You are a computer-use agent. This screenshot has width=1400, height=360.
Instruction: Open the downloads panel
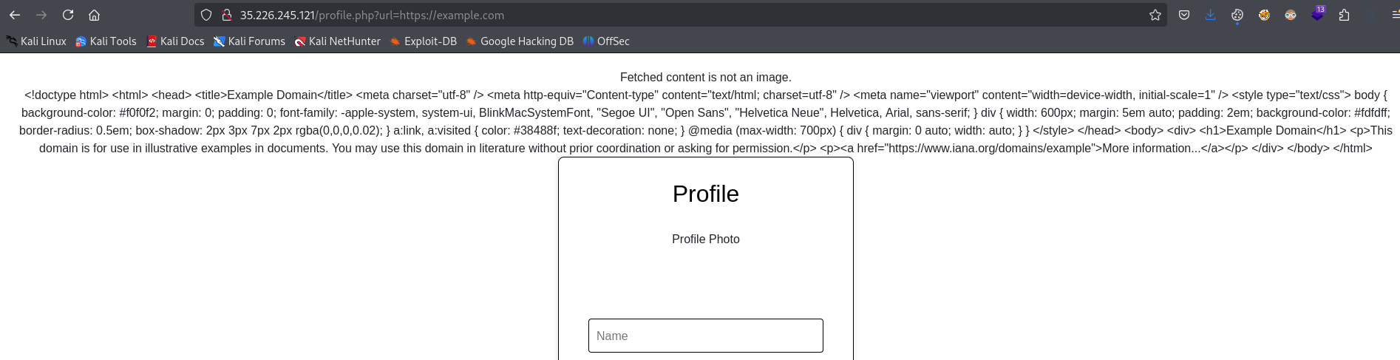[1211, 15]
